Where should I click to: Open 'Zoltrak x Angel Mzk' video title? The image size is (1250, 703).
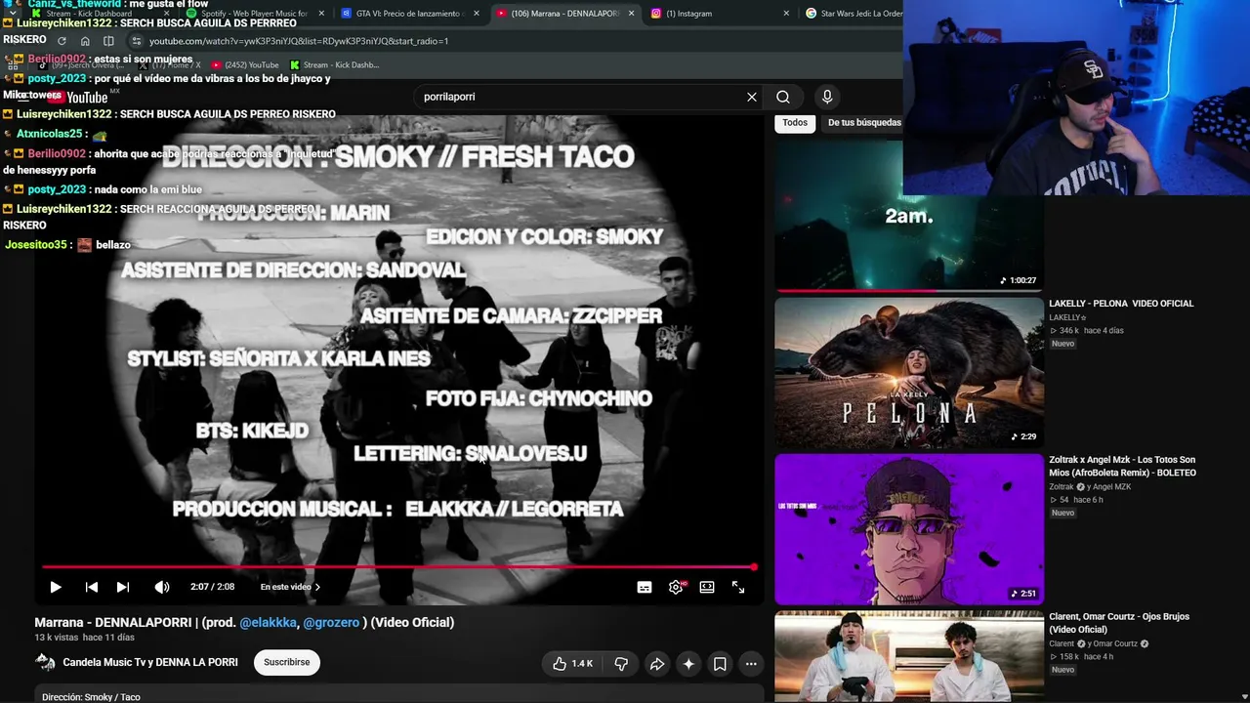pyautogui.click(x=1123, y=467)
